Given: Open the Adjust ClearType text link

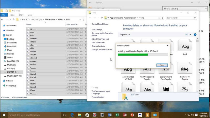Looking at the screenshot, I should click(101, 39).
